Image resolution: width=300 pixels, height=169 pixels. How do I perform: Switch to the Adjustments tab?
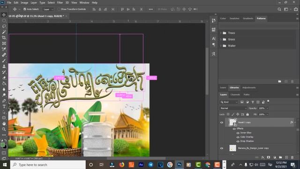click(x=249, y=88)
